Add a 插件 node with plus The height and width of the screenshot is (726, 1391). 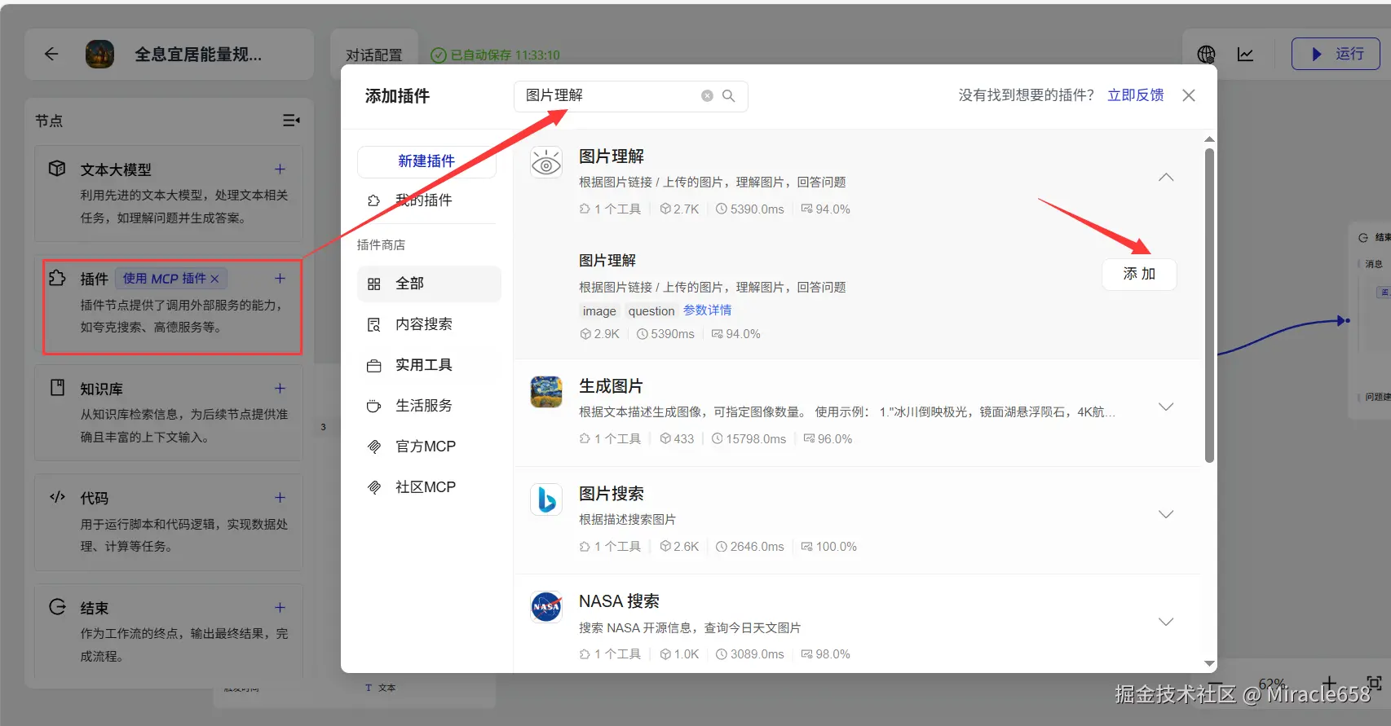(x=280, y=279)
